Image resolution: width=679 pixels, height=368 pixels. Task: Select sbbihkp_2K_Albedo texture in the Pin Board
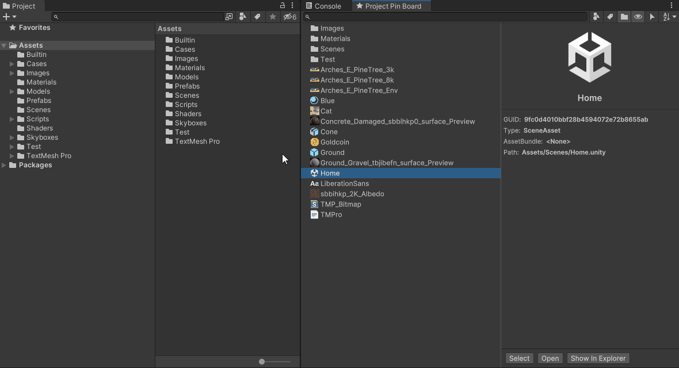point(400,194)
